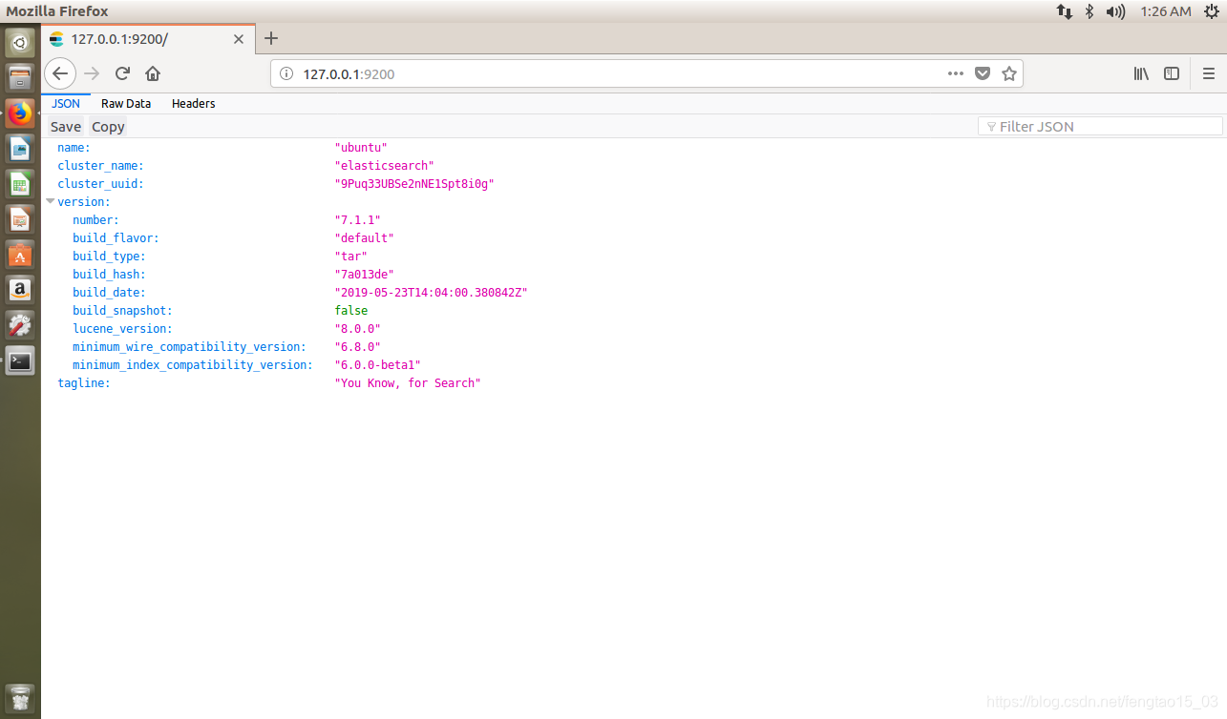This screenshot has width=1227, height=719.
Task: Select the 127.0.0.1:9200/ browser tab
Action: (147, 39)
